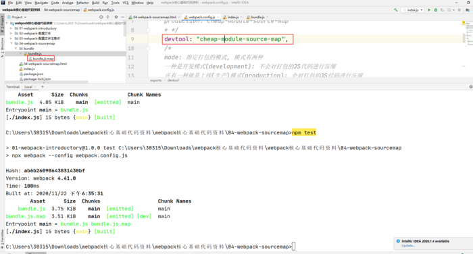Close the 04-webpack-sourcemap.html editor tab
Viewport: 473px width, 254px height.
click(179, 17)
